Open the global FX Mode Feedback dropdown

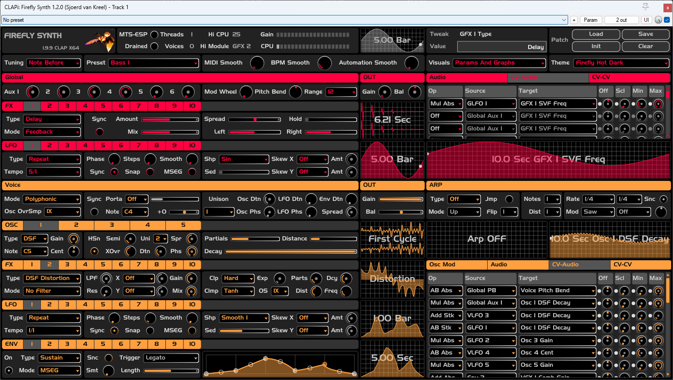(x=52, y=132)
